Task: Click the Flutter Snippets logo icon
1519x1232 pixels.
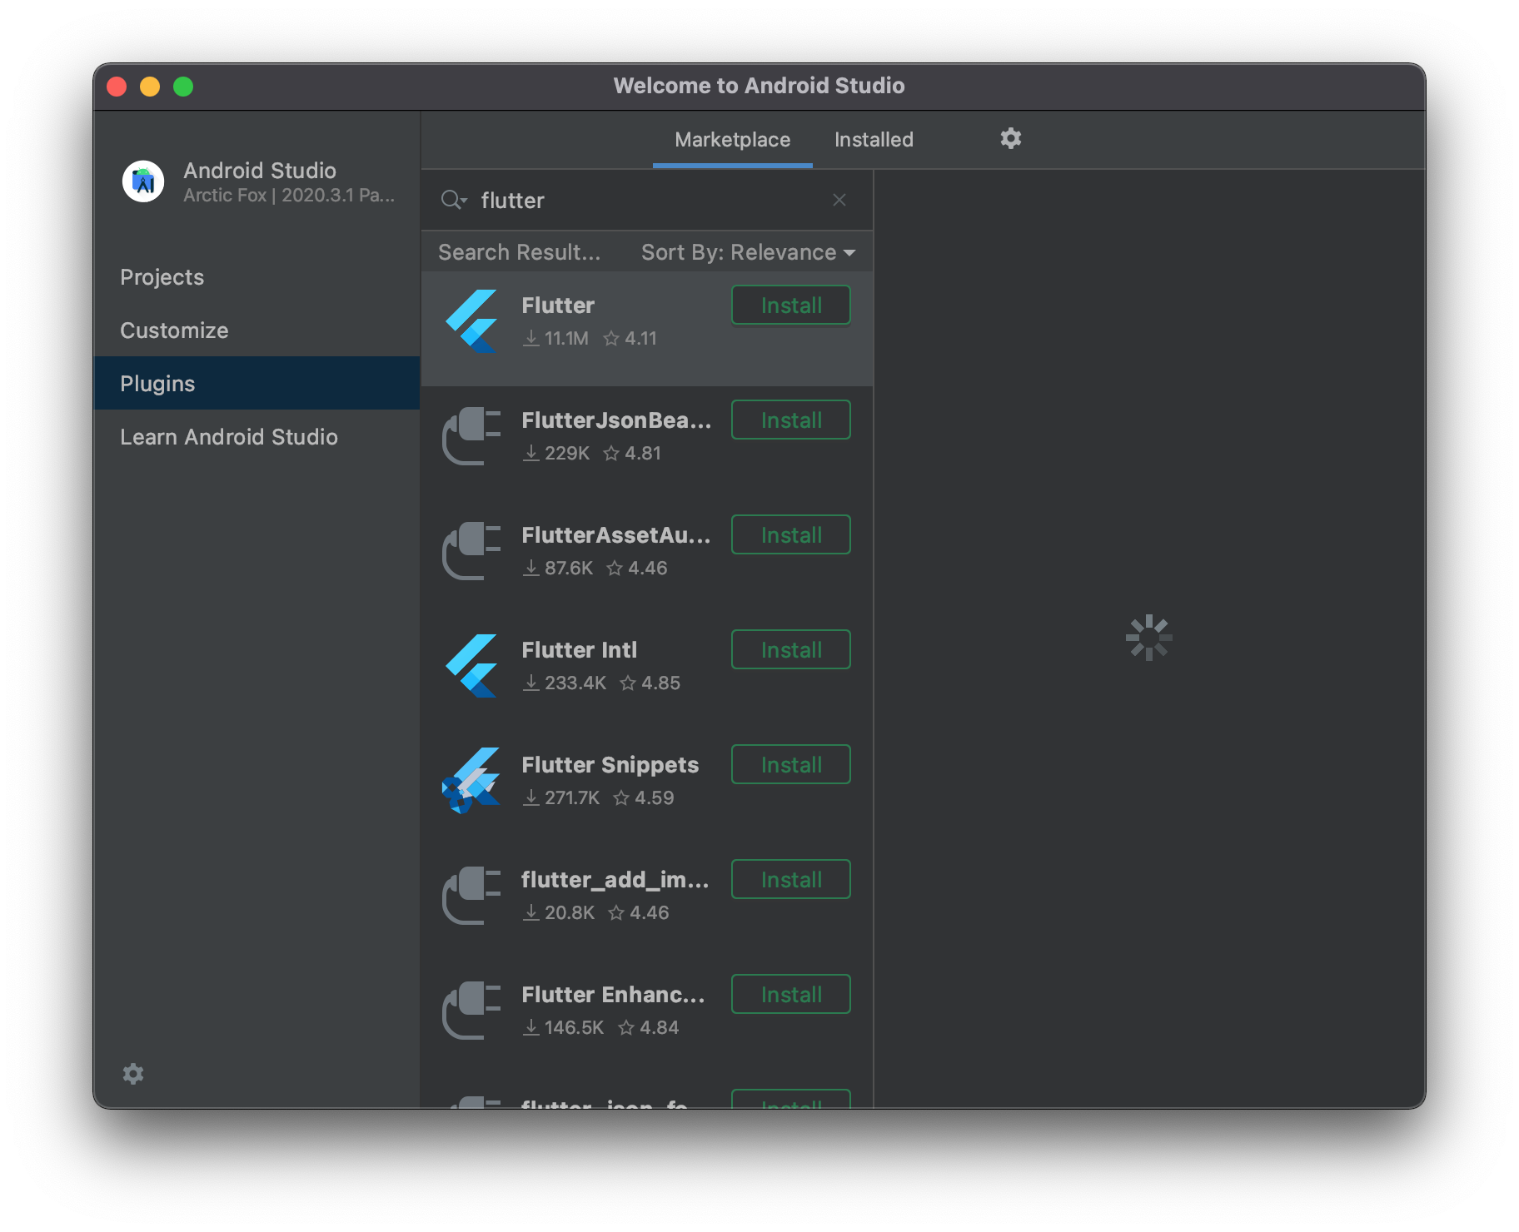Action: pos(471,781)
